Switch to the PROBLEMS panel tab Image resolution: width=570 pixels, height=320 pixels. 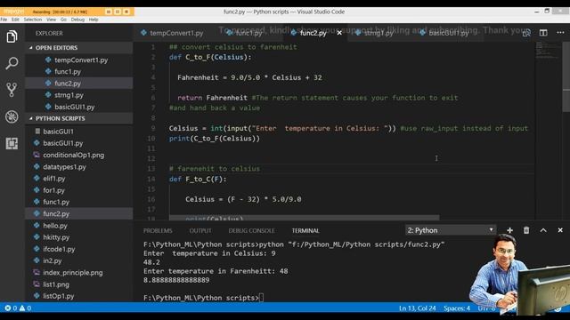pos(158,231)
